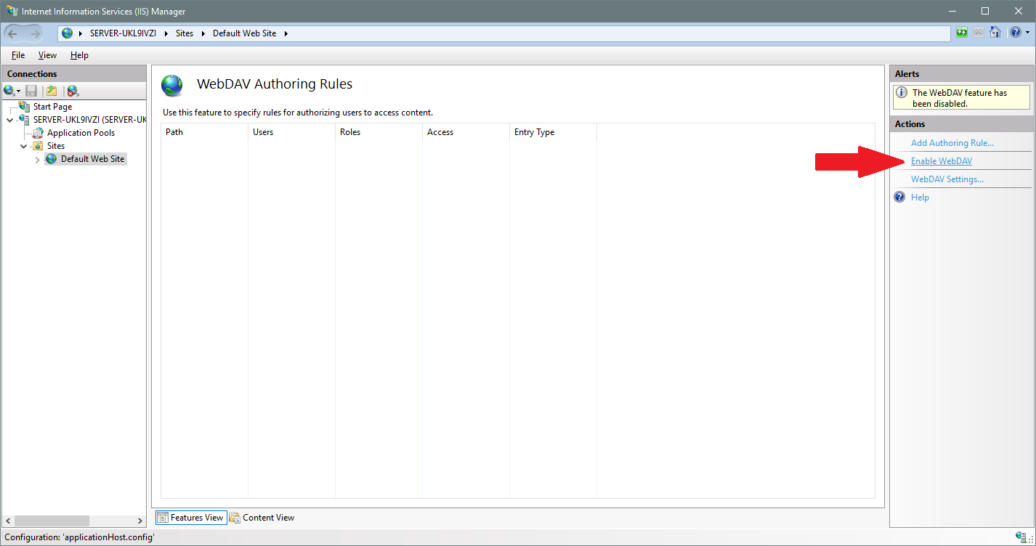Go to Home via the house icon
The width and height of the screenshot is (1036, 546).
coord(995,33)
